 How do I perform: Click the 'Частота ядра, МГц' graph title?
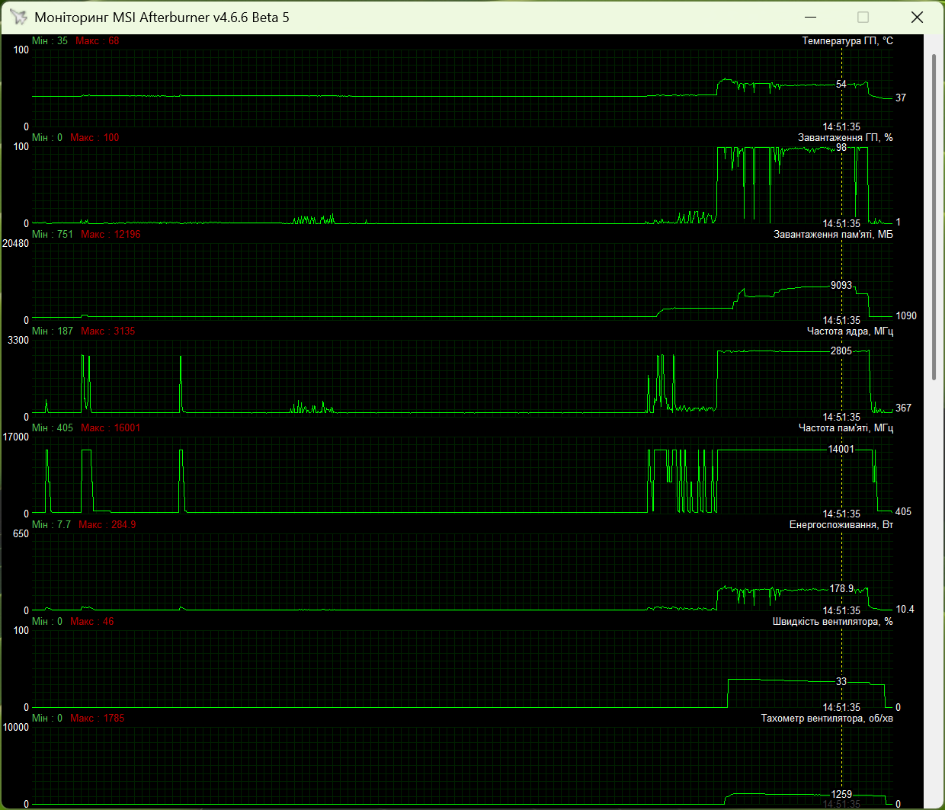[850, 331]
